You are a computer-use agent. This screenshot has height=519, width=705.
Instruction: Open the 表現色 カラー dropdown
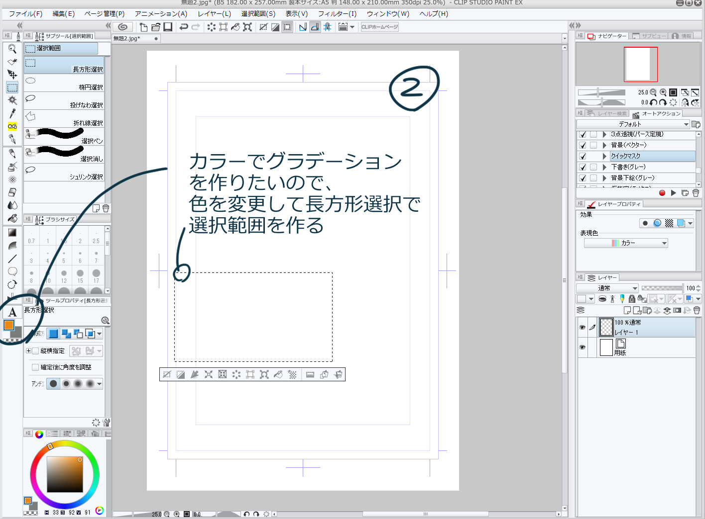[x=626, y=243]
